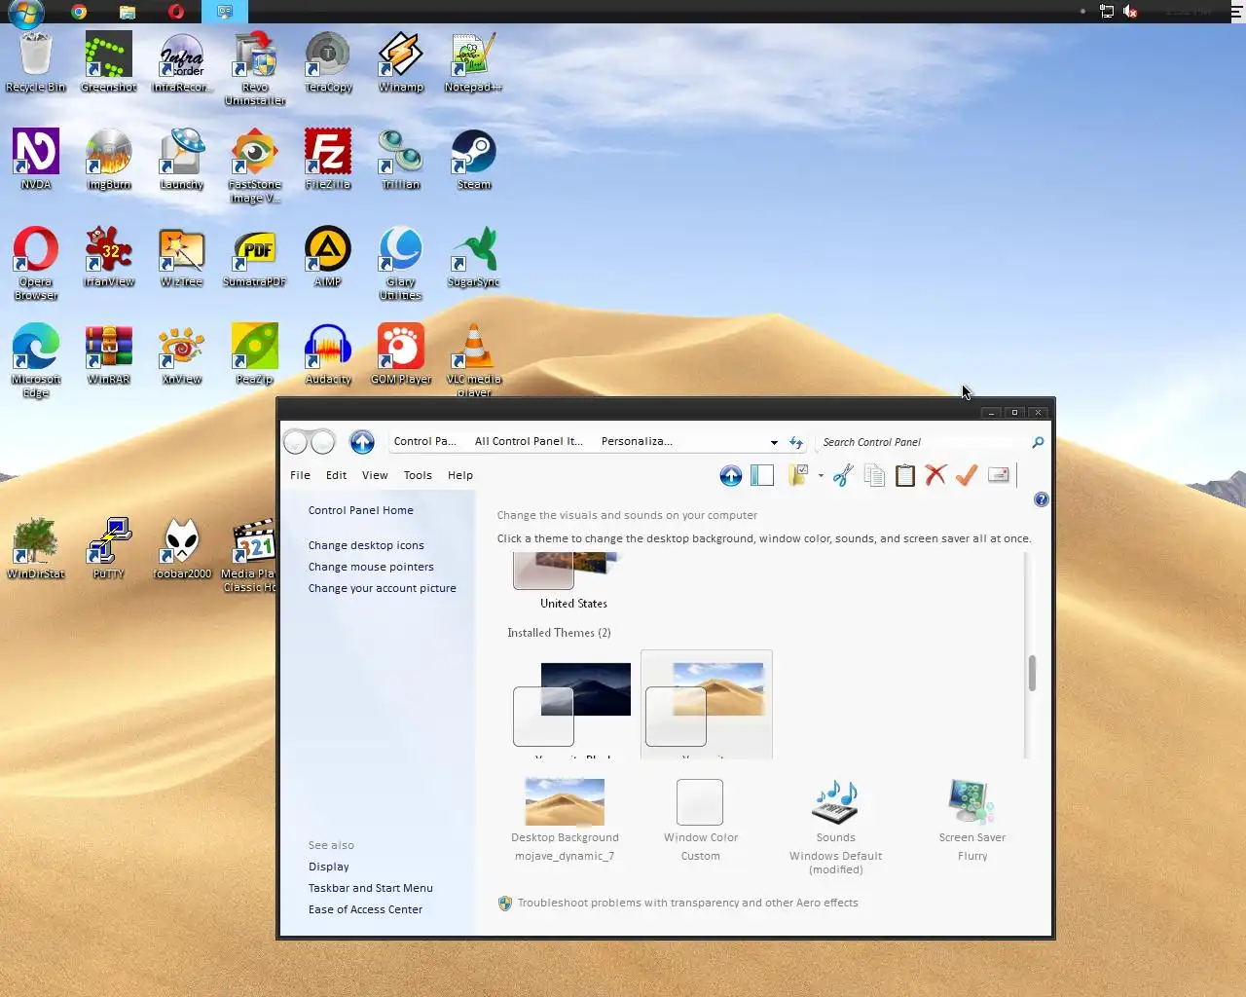Click Control Panel breadcrumb segment

tap(424, 441)
